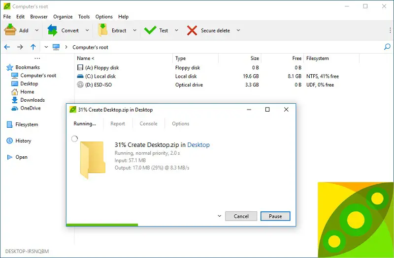
Task: Open the Tools menu
Action: pos(84,17)
